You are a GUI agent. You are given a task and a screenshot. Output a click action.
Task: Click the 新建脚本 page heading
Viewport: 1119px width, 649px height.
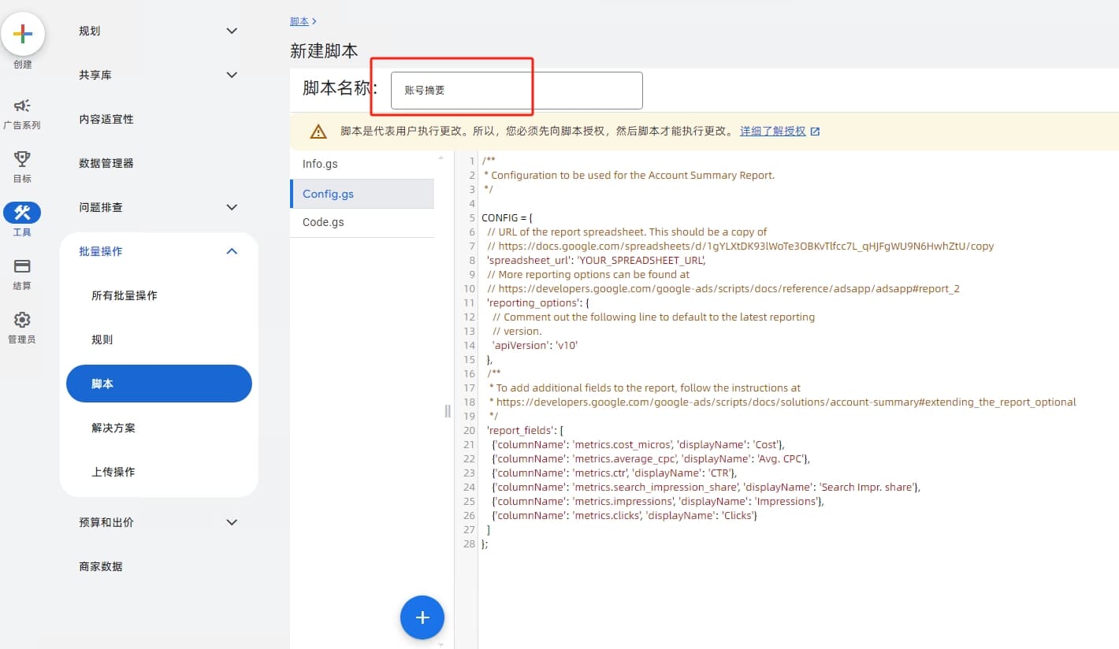(324, 50)
